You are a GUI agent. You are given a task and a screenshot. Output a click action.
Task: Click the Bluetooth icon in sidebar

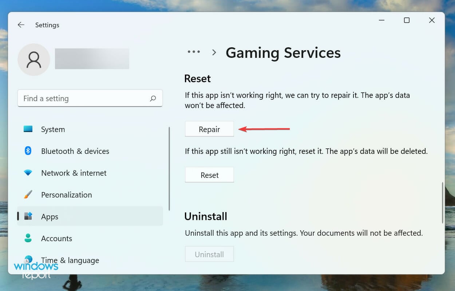pos(28,151)
